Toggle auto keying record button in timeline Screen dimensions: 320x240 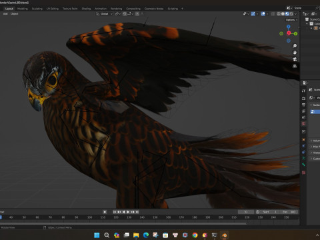tap(105, 212)
